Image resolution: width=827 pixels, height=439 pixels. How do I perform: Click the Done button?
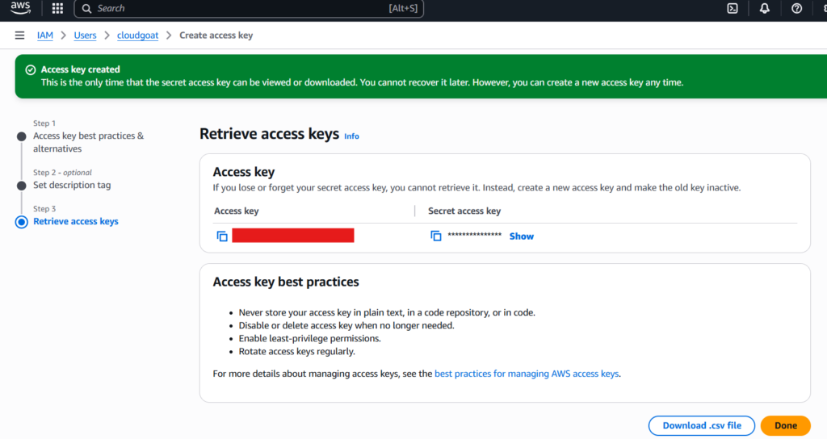click(785, 425)
